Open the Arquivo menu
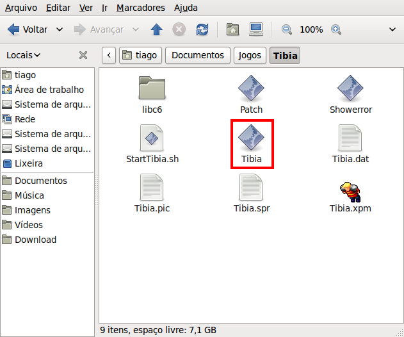 21,8
